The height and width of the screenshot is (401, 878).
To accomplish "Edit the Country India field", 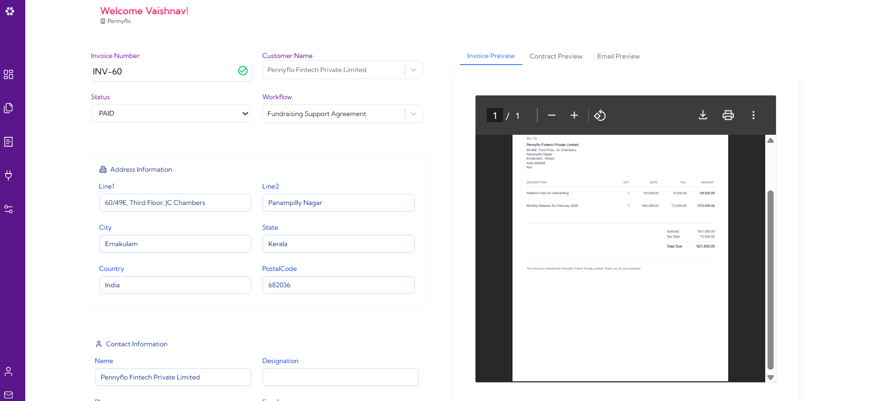I will [175, 285].
